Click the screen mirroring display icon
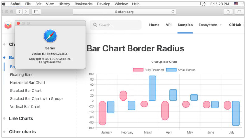This screenshot has width=246, height=139. click(203, 4)
